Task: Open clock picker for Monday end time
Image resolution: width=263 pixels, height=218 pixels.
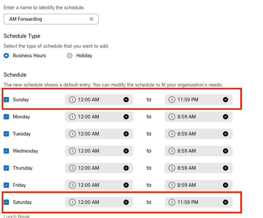Action: click(x=172, y=117)
